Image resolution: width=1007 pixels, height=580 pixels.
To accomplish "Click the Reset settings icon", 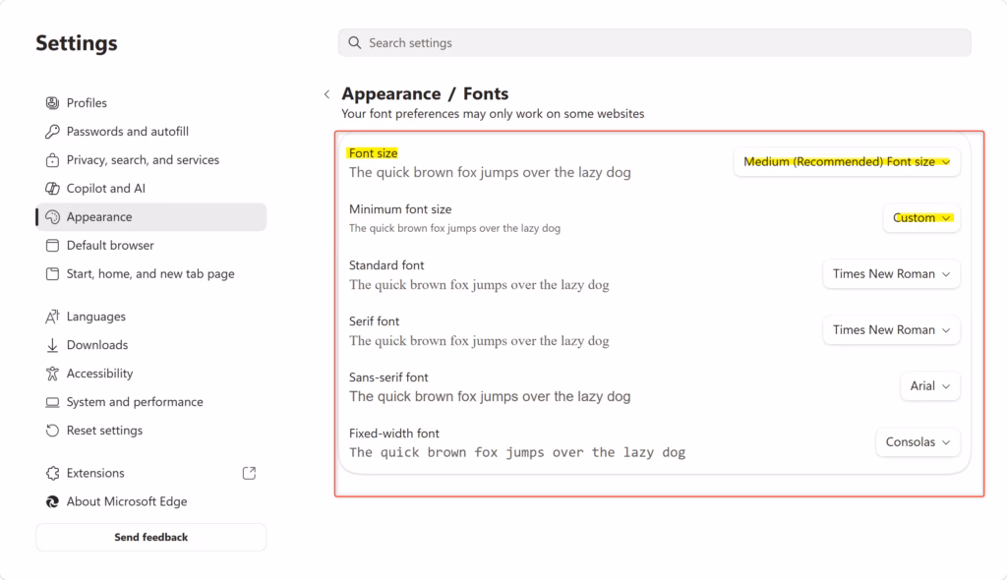I will [x=52, y=431].
